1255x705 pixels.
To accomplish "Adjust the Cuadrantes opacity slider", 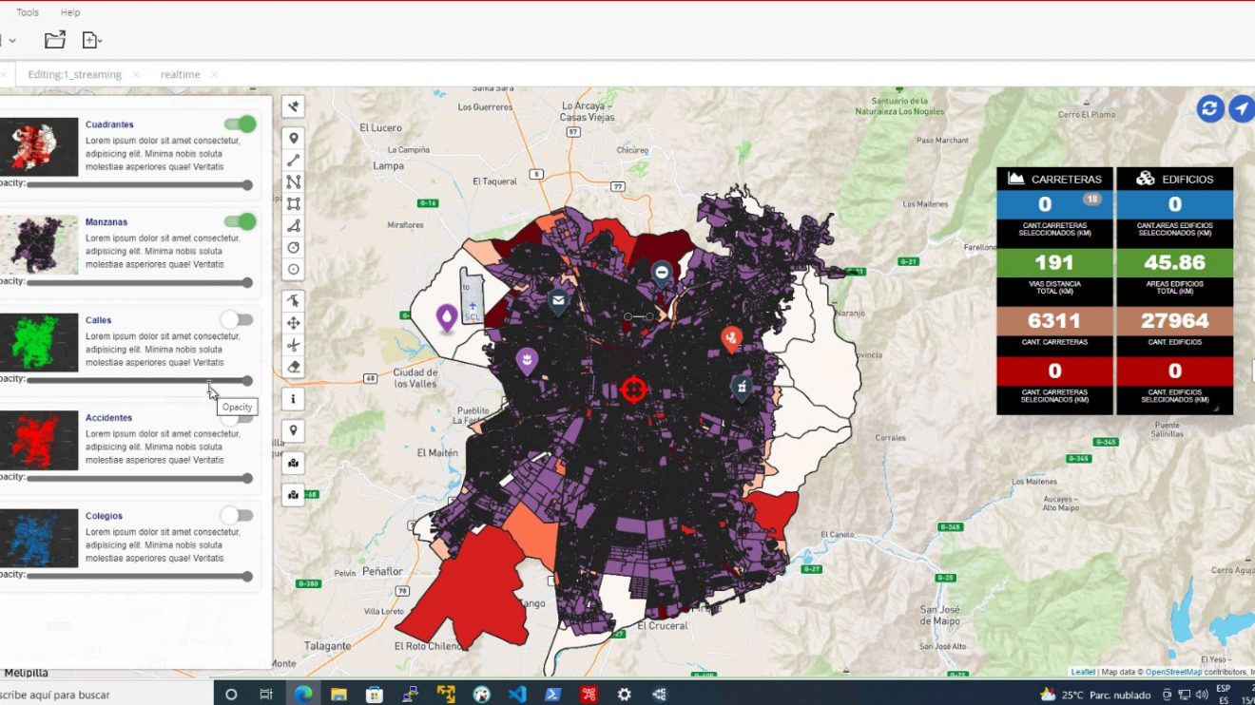I will 139,185.
